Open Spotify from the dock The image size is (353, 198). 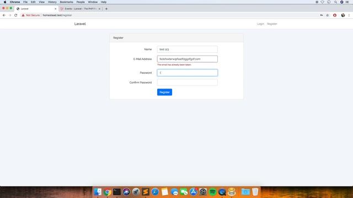pyautogui.click(x=212, y=192)
